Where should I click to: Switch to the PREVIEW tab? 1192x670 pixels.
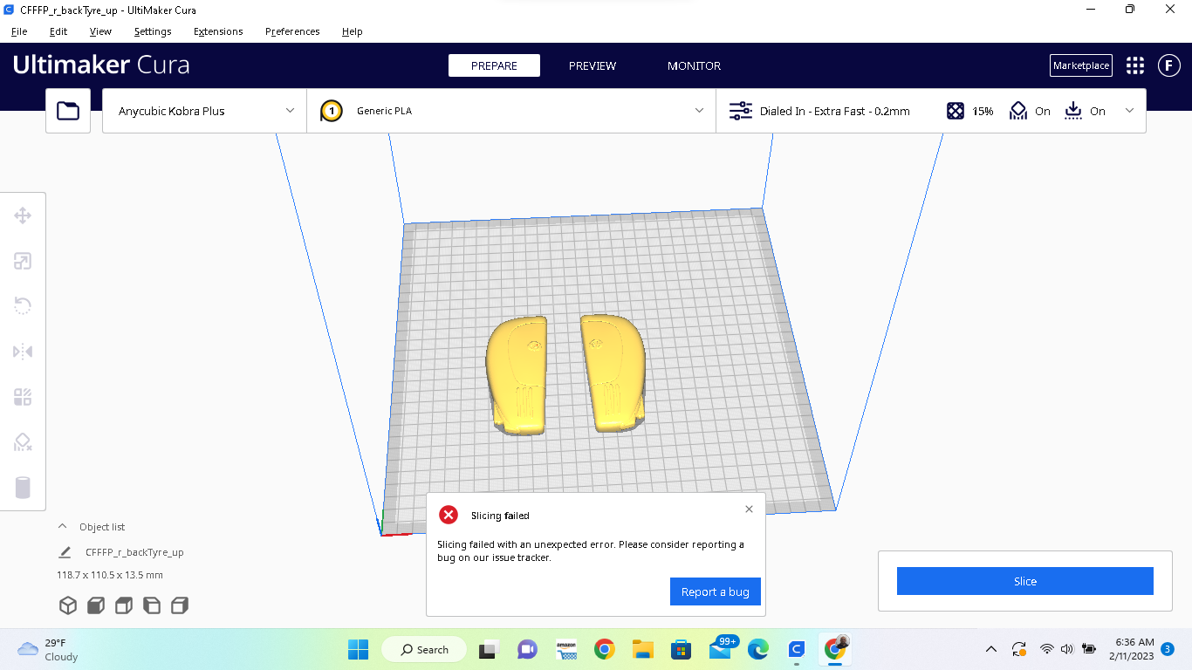(593, 65)
